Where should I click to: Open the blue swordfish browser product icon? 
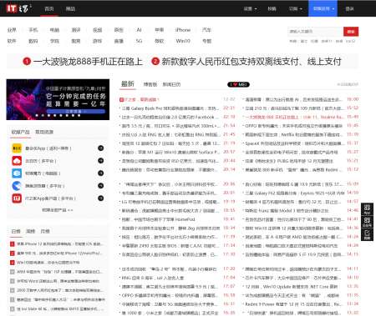pos(17,186)
